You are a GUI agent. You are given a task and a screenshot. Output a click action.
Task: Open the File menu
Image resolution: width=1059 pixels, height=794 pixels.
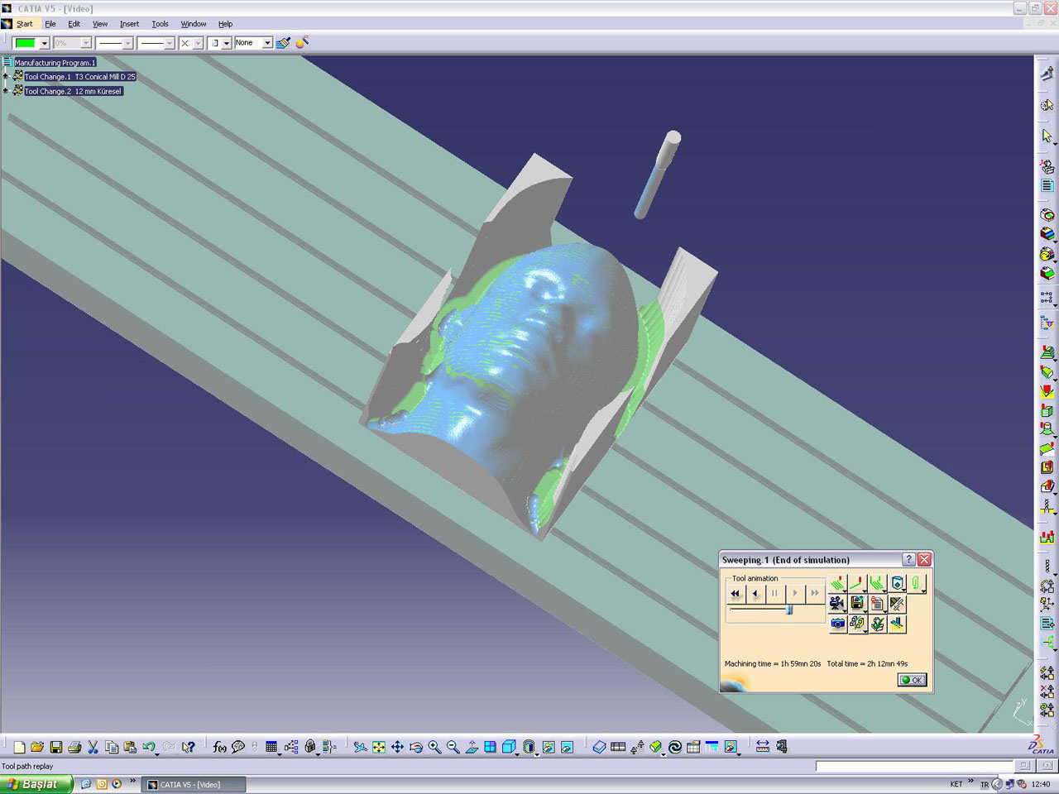50,24
